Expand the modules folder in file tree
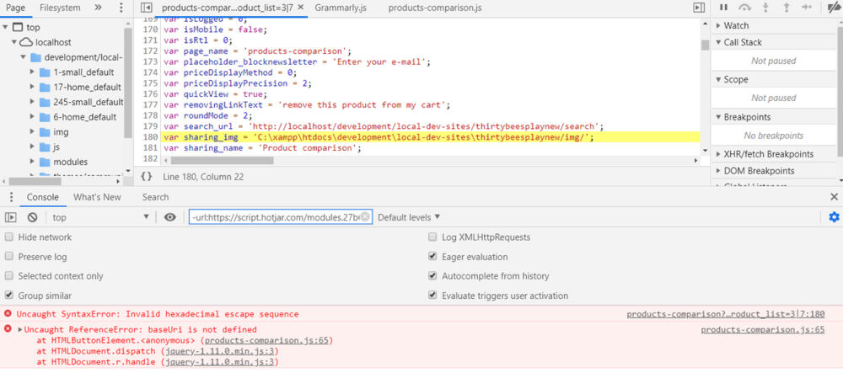The width and height of the screenshot is (843, 373). (x=33, y=162)
